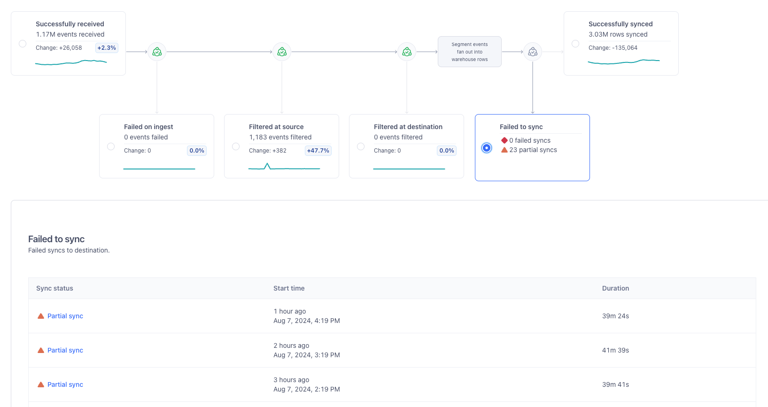Viewport: 768px width, 407px height.
Task: Select the Successfully synced radio button
Action: (575, 44)
